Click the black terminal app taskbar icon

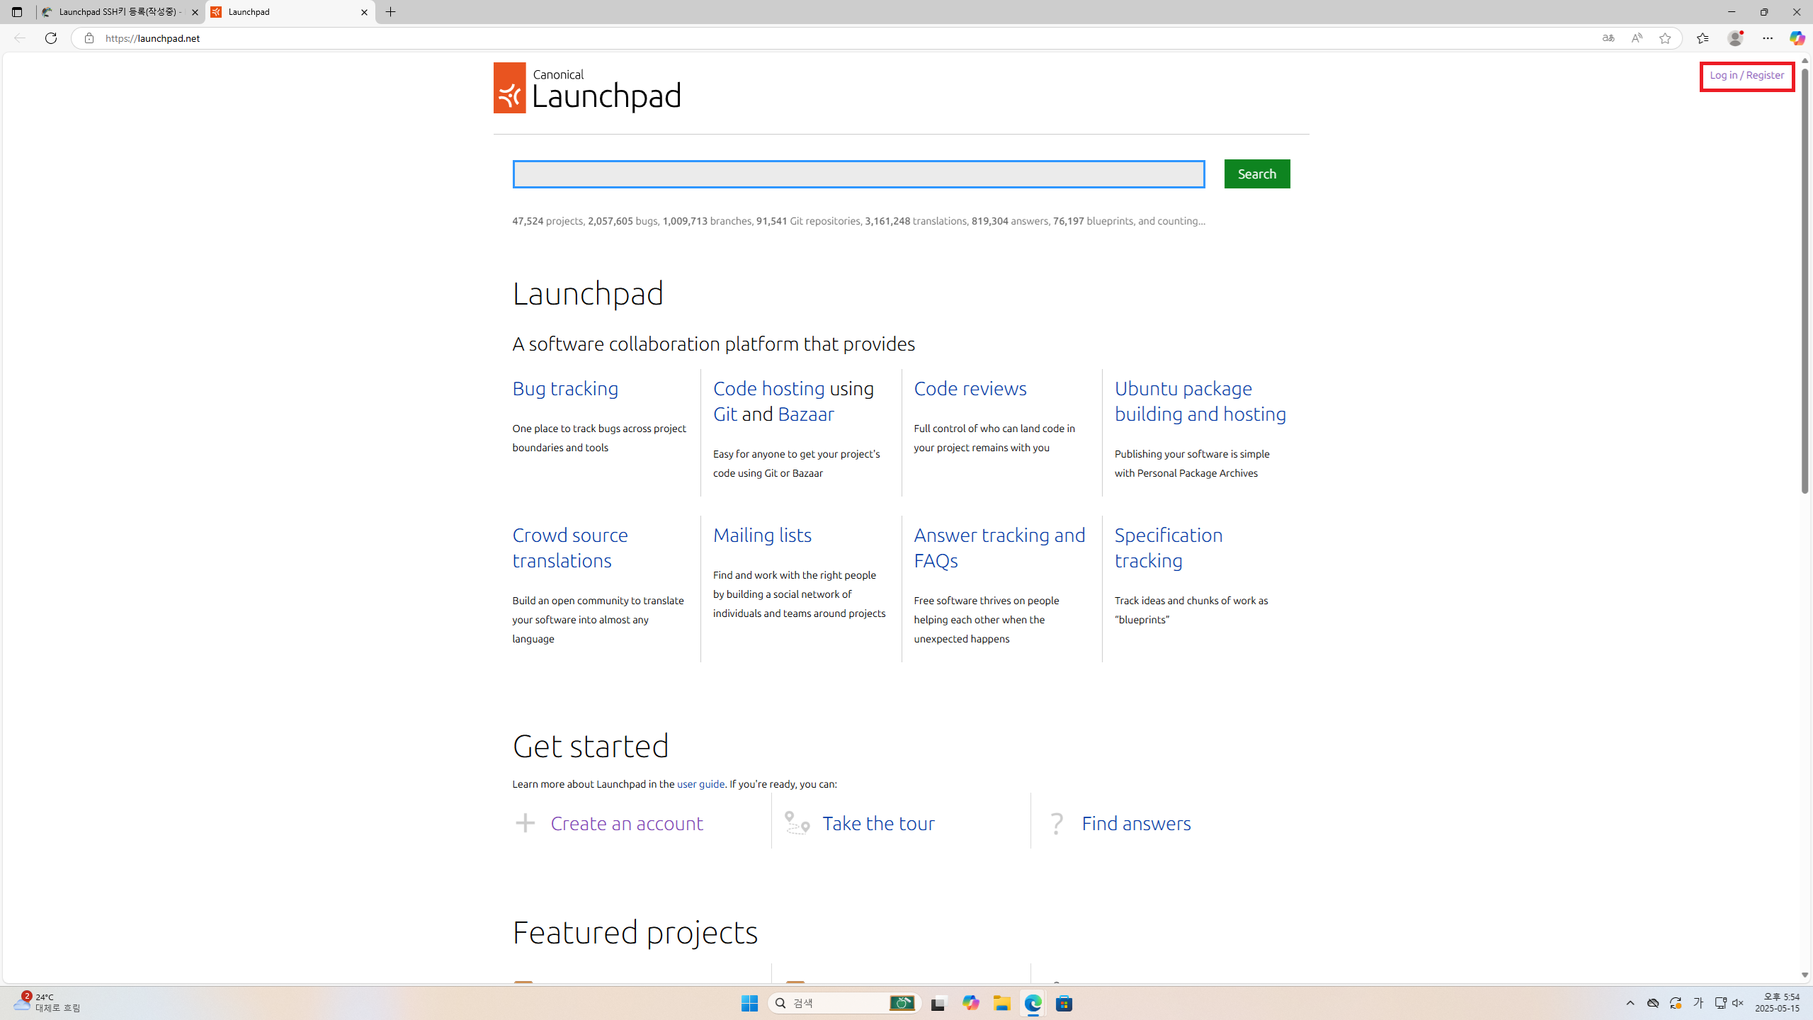938,1003
